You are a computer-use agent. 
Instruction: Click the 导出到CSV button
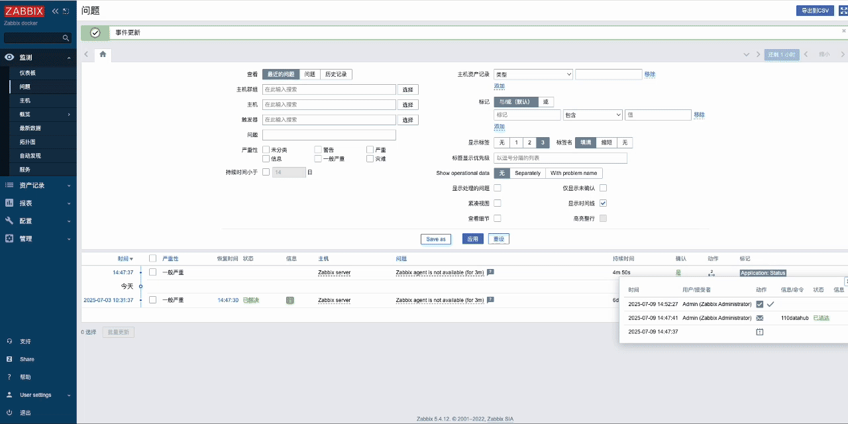point(815,11)
